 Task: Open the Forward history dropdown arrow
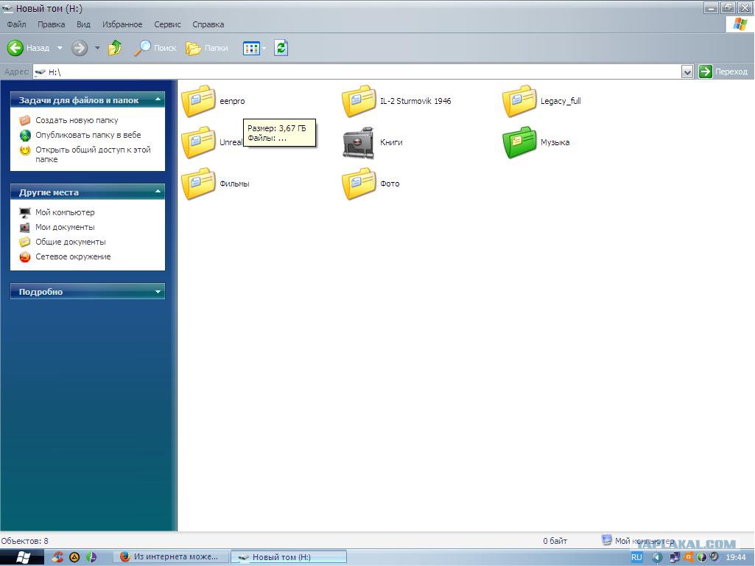(x=96, y=48)
